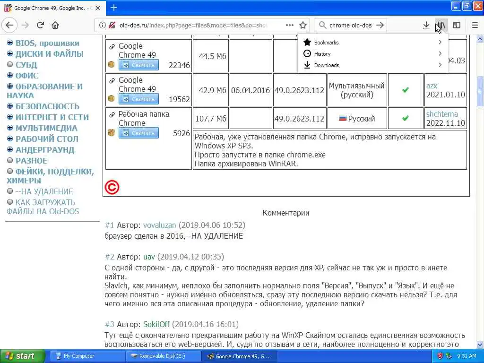Click the link icon beside Рабочая папка Chrome
This screenshot has width=484, height=363.
112,115
